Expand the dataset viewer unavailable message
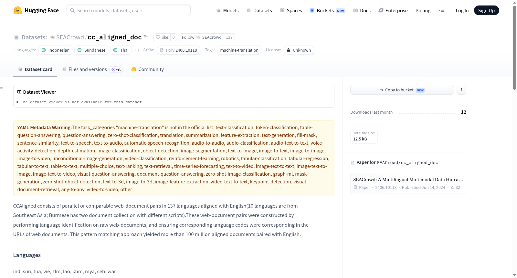Image resolution: width=517 pixels, height=278 pixels. click(x=80, y=102)
